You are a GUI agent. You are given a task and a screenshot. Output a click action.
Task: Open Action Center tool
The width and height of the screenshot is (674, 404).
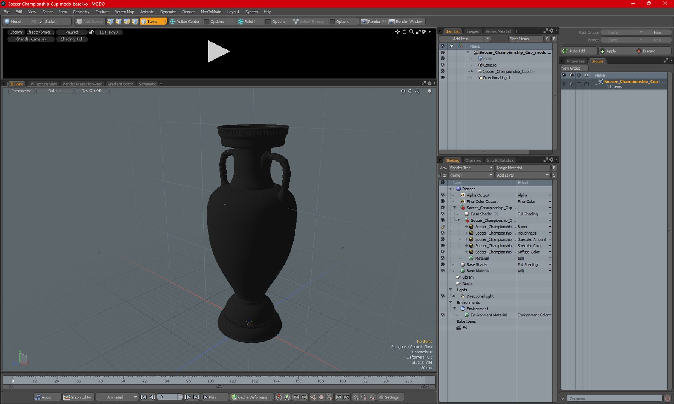(185, 22)
